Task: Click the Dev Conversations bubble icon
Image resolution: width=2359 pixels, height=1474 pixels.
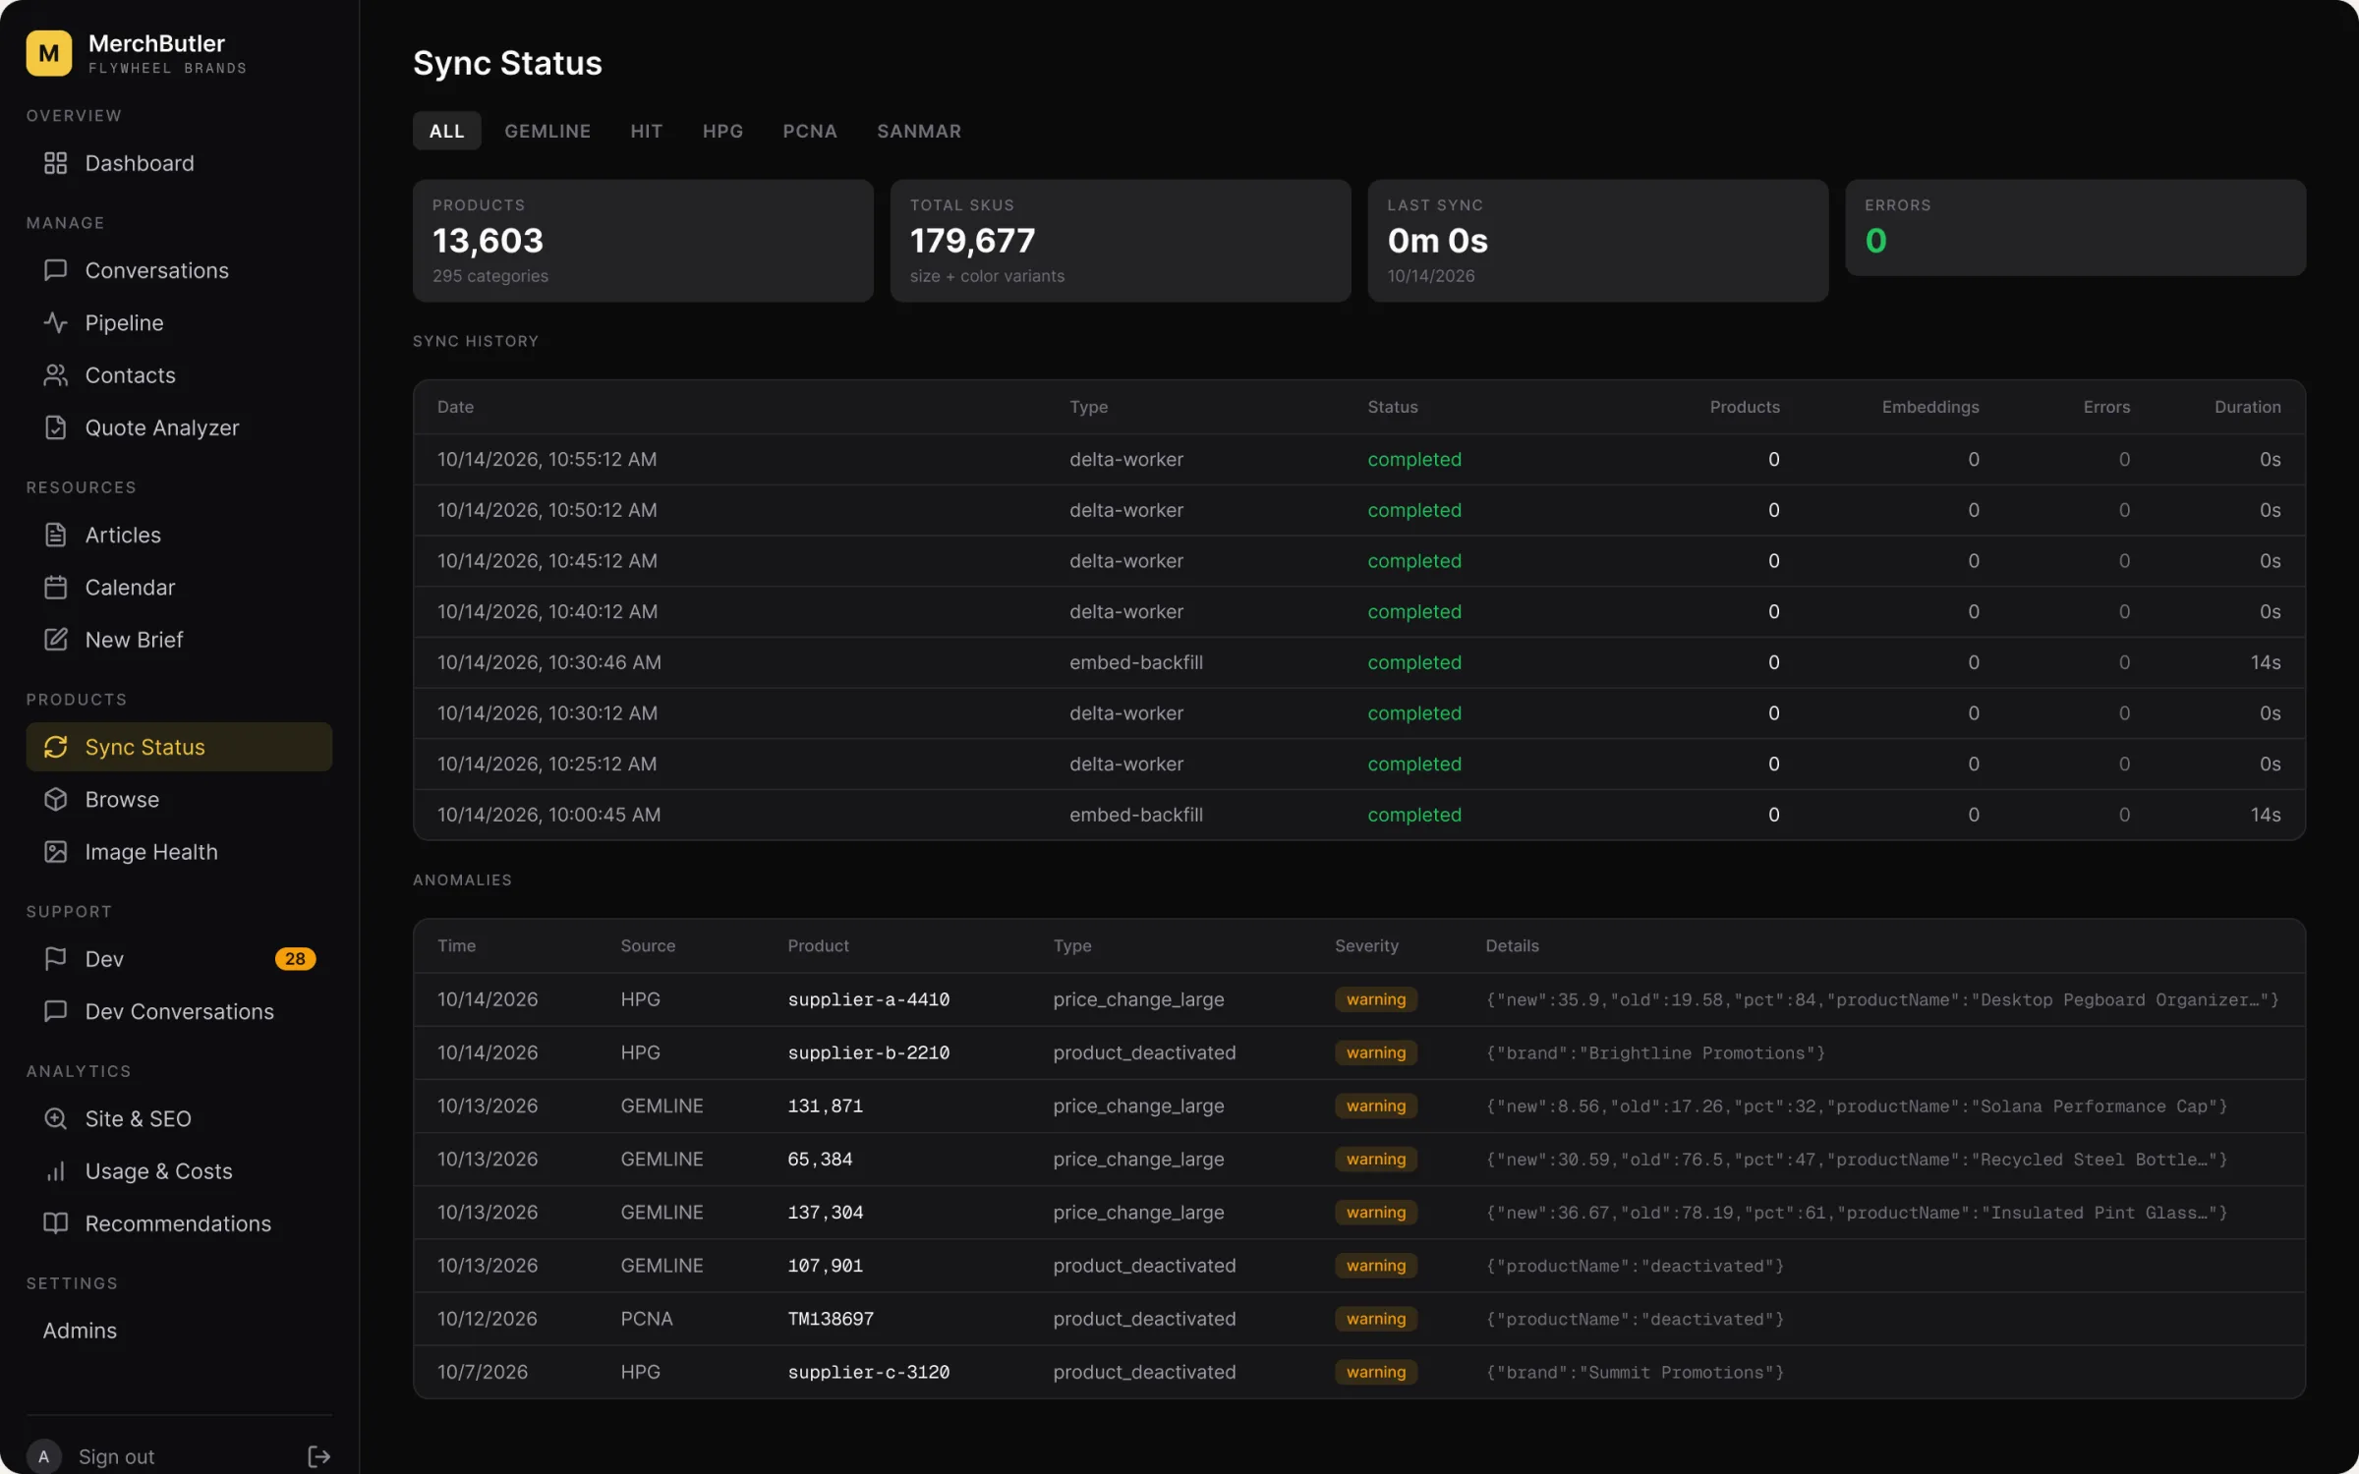Action: point(56,1011)
